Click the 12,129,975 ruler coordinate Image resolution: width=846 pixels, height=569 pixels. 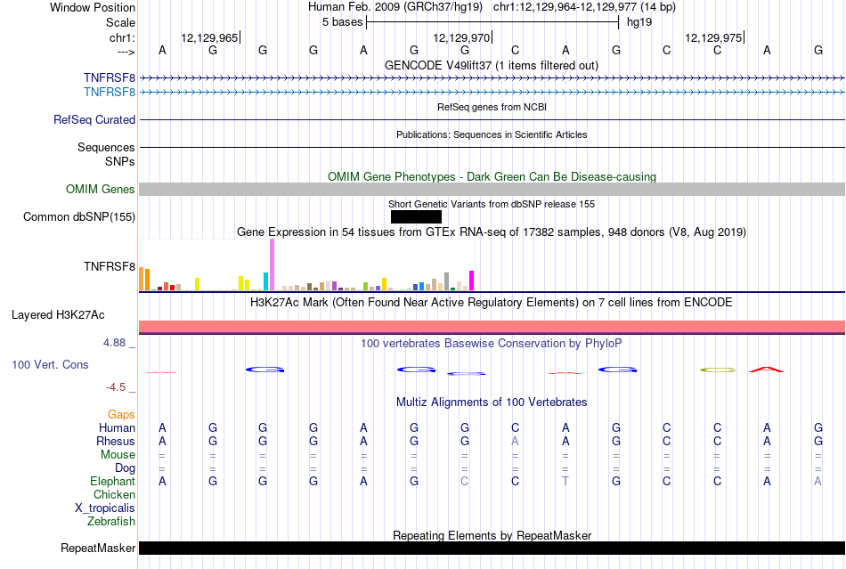coord(713,37)
